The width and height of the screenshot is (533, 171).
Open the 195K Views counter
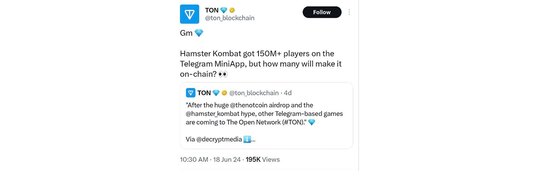click(263, 159)
